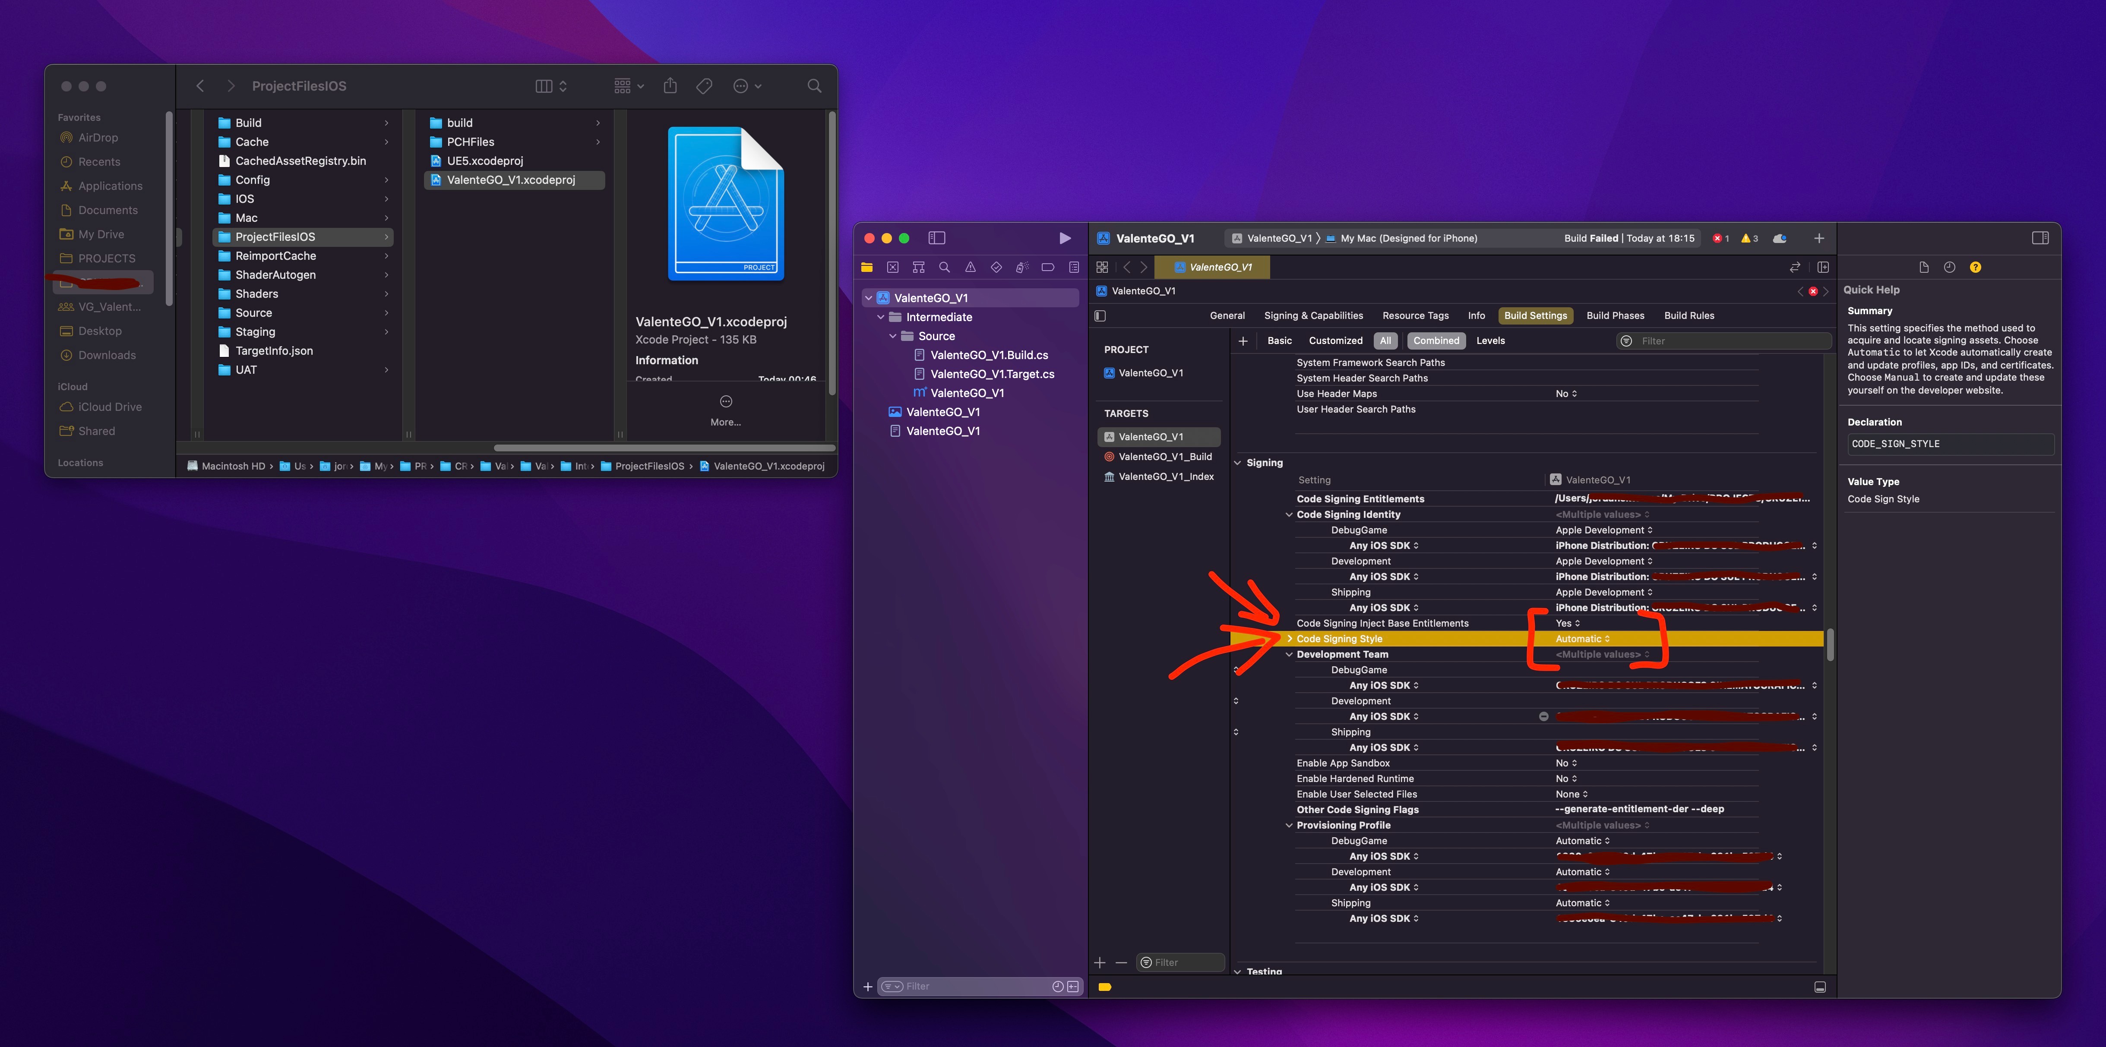Open the Source Control navigator icon

[x=893, y=267]
